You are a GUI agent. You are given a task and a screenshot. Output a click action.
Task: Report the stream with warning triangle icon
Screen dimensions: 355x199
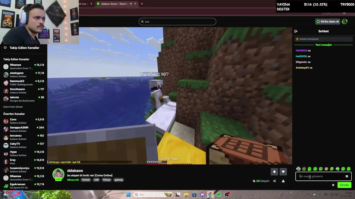click(x=283, y=181)
